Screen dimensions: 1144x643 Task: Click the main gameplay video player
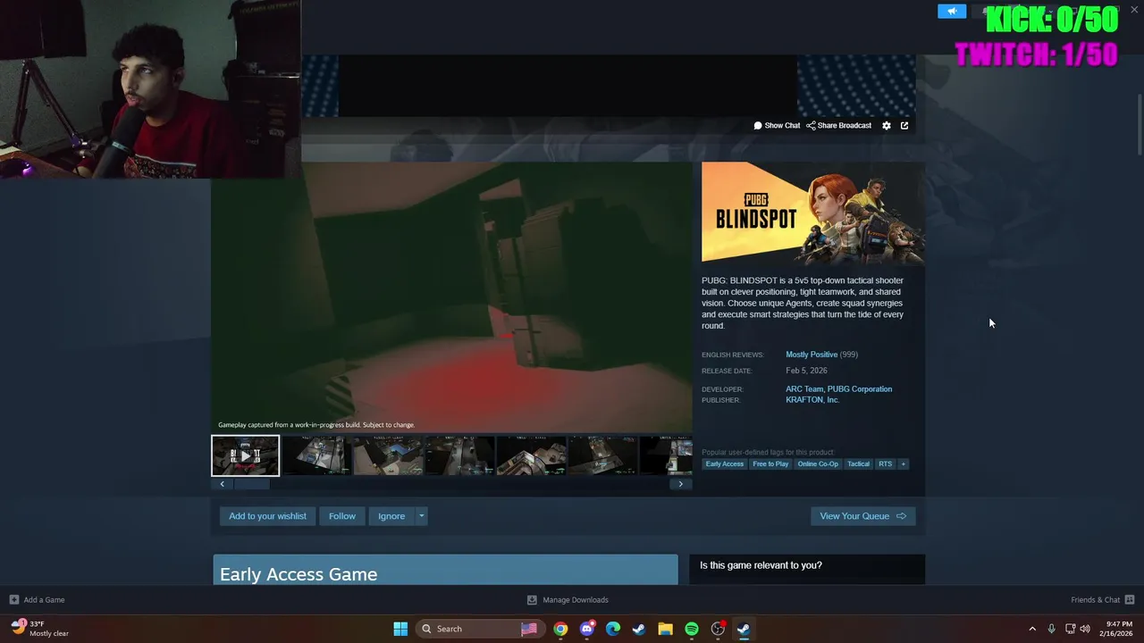(x=451, y=297)
